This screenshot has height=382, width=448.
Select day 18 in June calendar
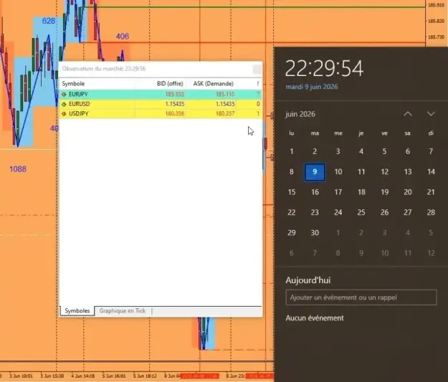pos(361,192)
